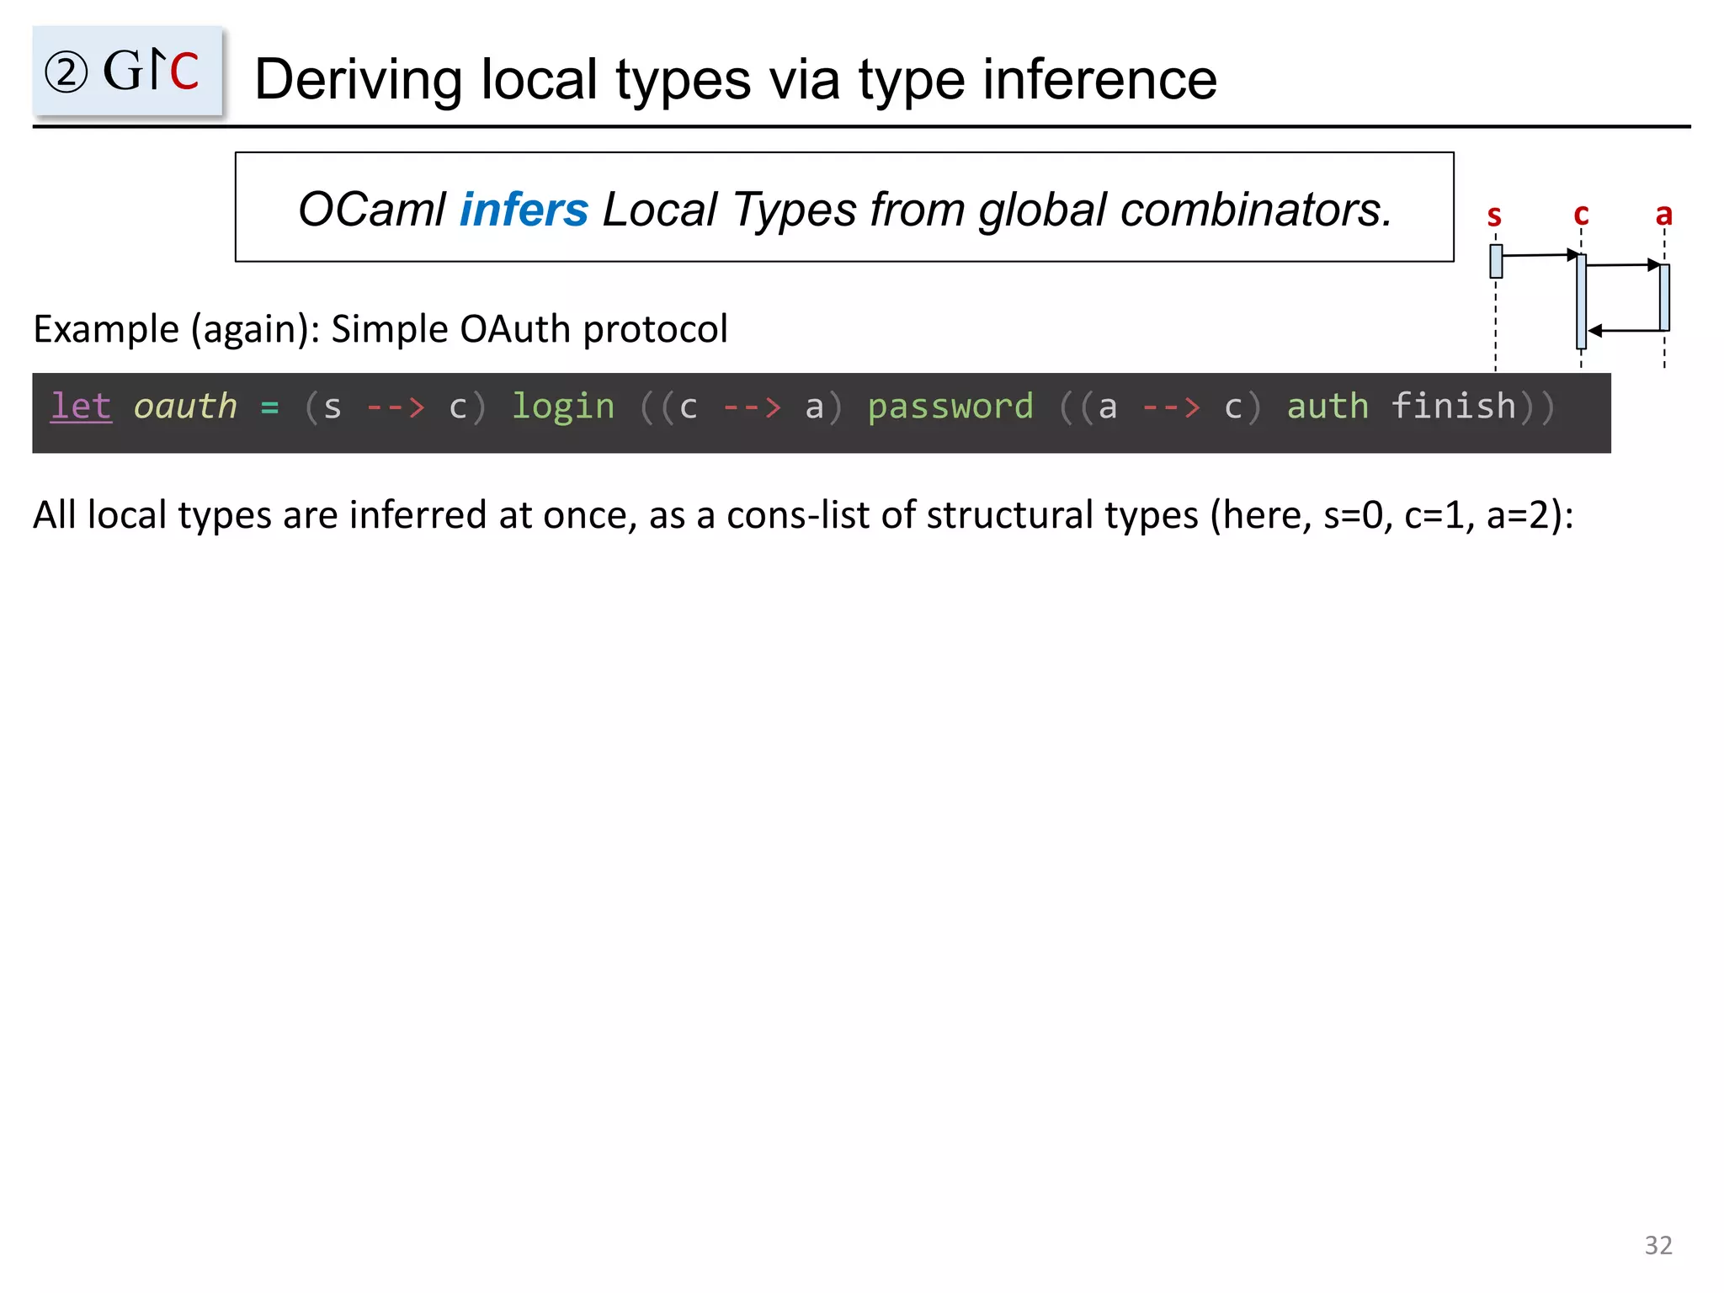Image resolution: width=1724 pixels, height=1293 pixels.
Task: Click the red 'a' role label in the diagram
Action: (x=1663, y=215)
